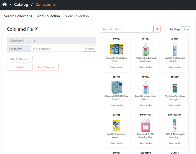Click the LYSOL Neutra Air Sanitizing name
Viewport: 196px width, 154px height.
click(175, 136)
